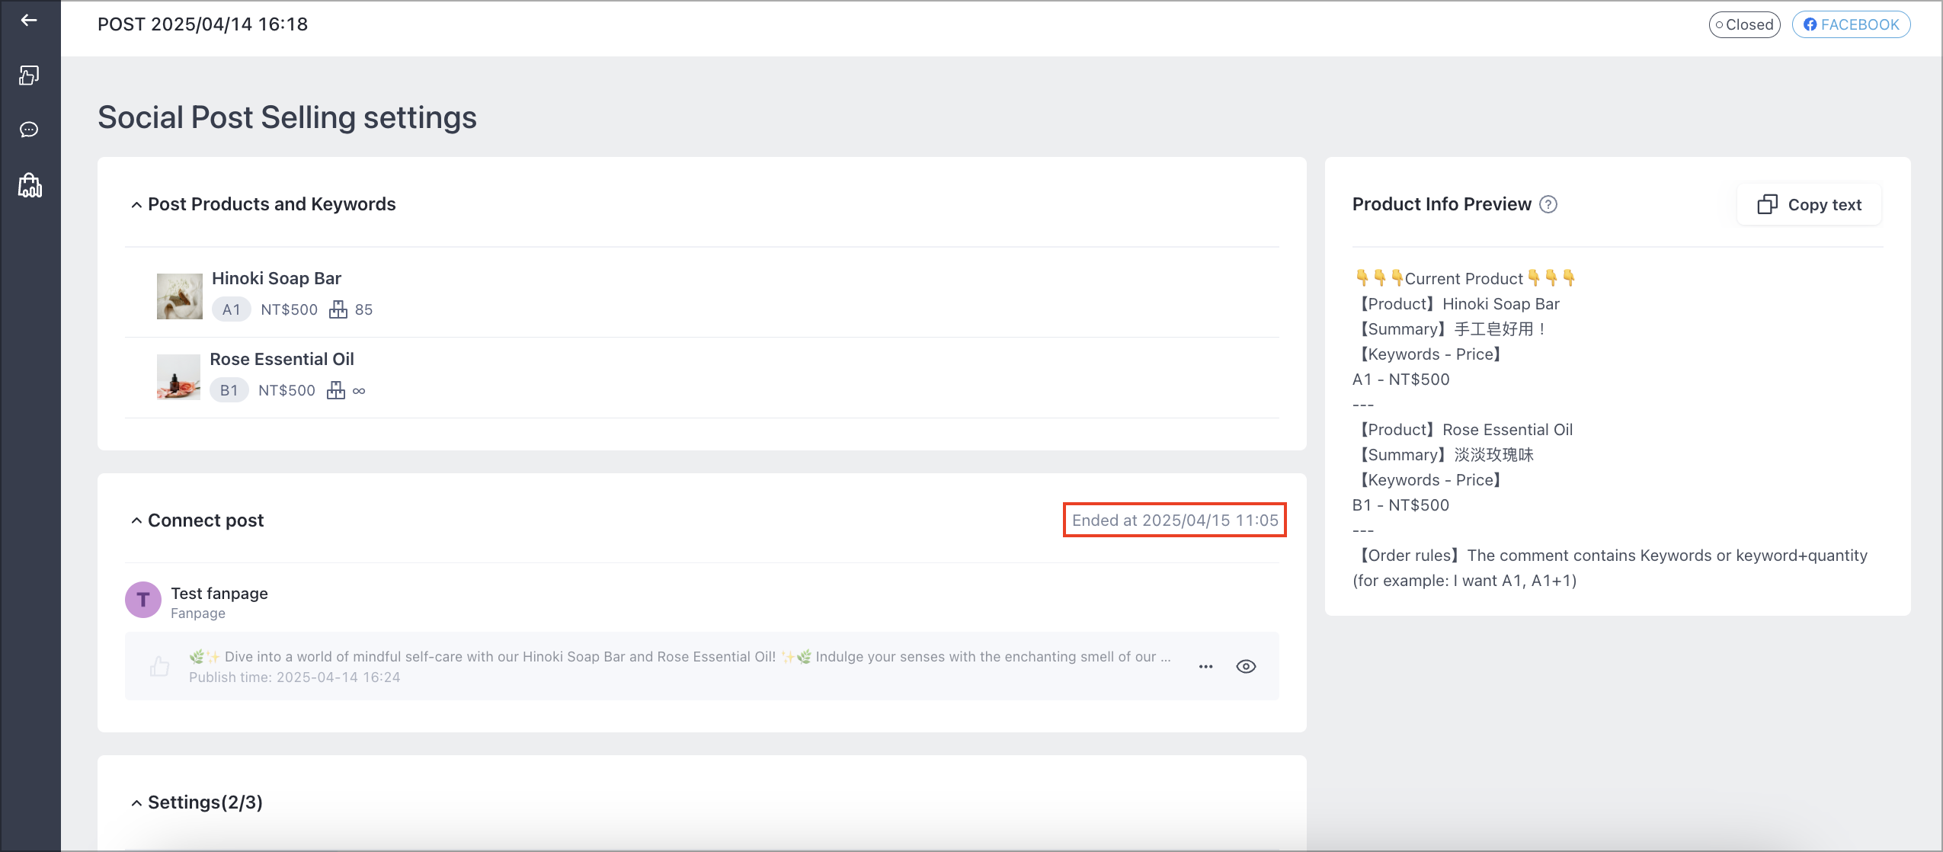Click the FACEBOOK platform badge
The width and height of the screenshot is (1943, 852).
1851,24
